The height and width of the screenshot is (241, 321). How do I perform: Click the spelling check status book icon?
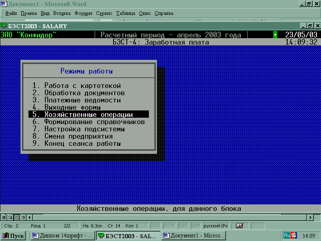[239, 226]
